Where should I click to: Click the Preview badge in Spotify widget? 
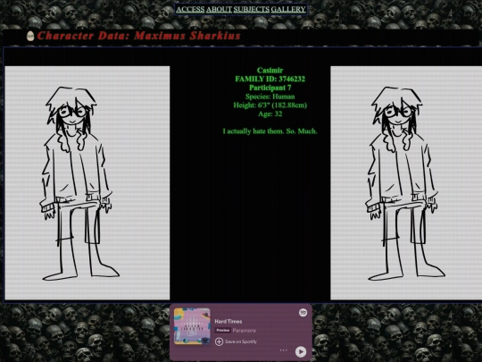(x=223, y=331)
